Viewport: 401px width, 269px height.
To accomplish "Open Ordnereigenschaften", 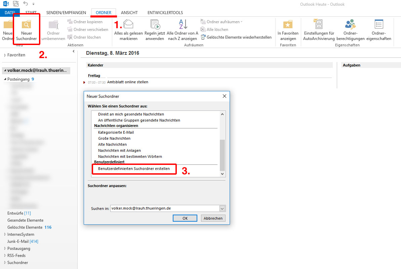I will coord(379,30).
